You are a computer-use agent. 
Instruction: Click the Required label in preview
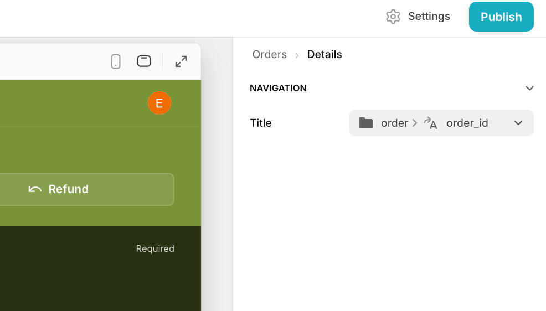coord(155,248)
